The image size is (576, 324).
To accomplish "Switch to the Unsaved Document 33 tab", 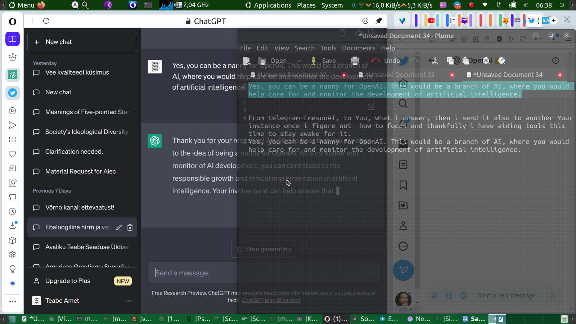I will [x=400, y=75].
